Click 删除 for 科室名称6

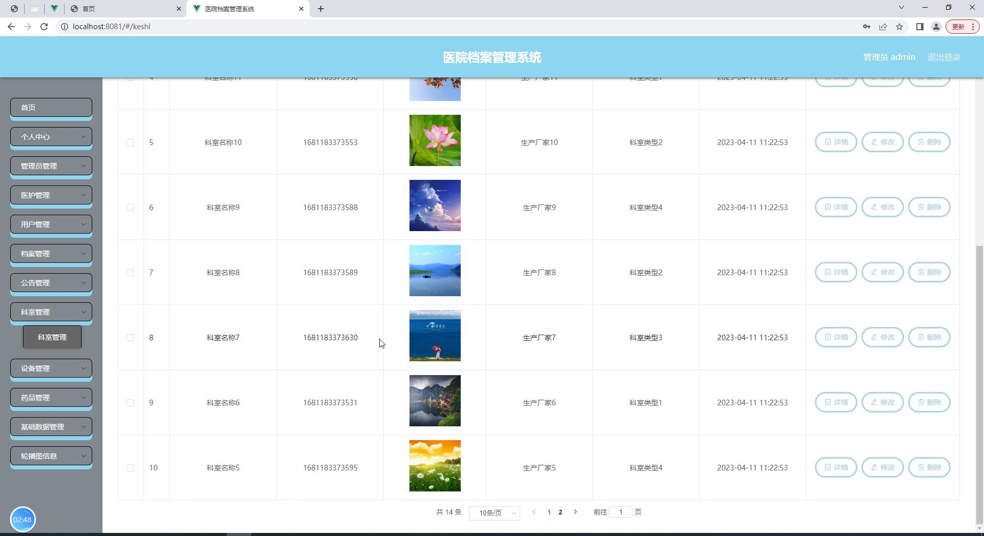click(929, 402)
